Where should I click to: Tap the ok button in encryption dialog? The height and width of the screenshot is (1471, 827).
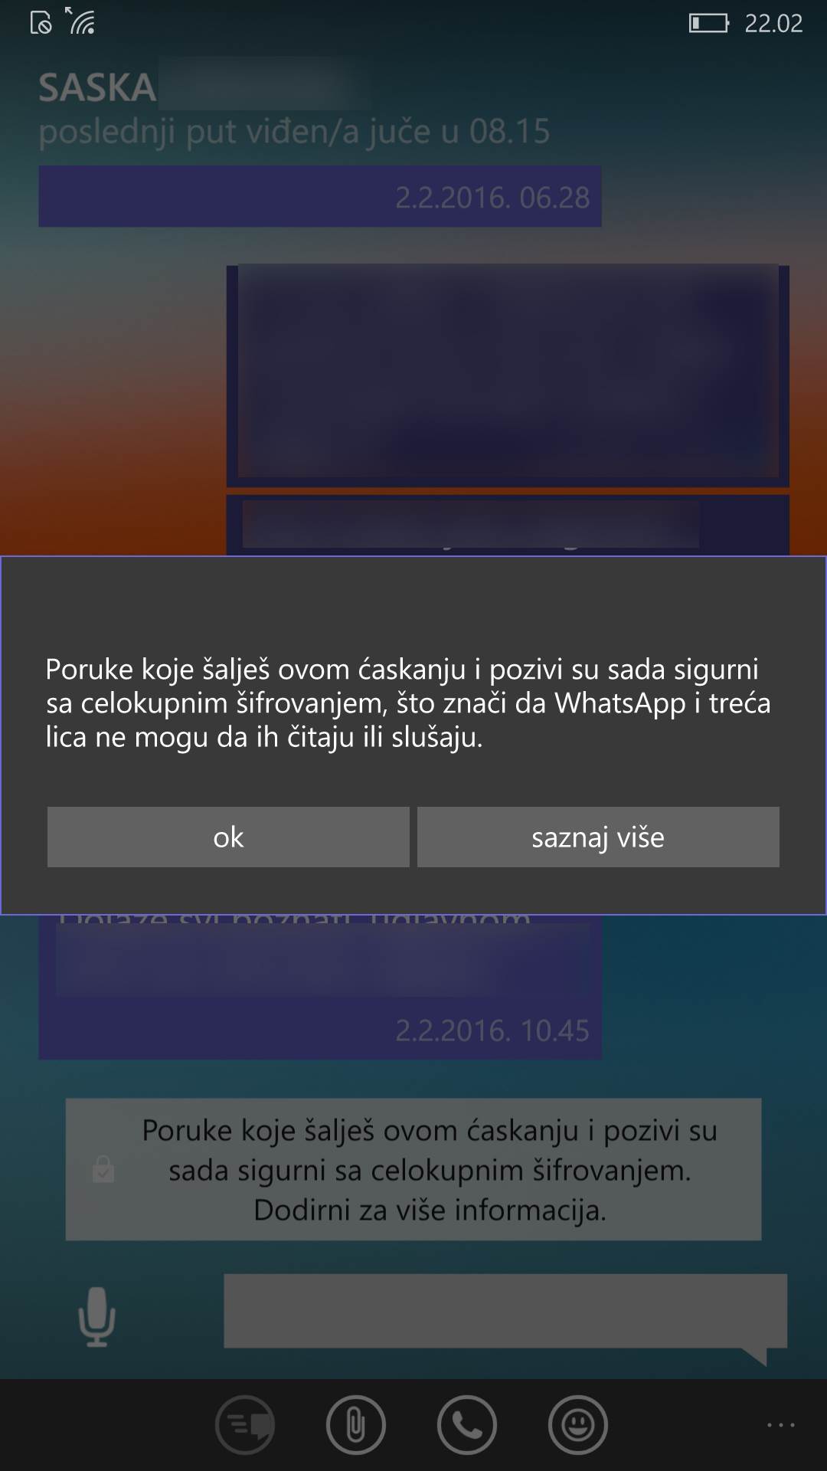[228, 837]
